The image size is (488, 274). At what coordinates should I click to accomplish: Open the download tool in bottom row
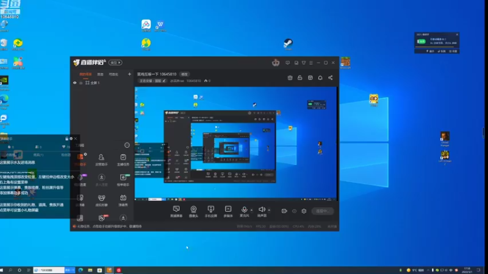123,218
